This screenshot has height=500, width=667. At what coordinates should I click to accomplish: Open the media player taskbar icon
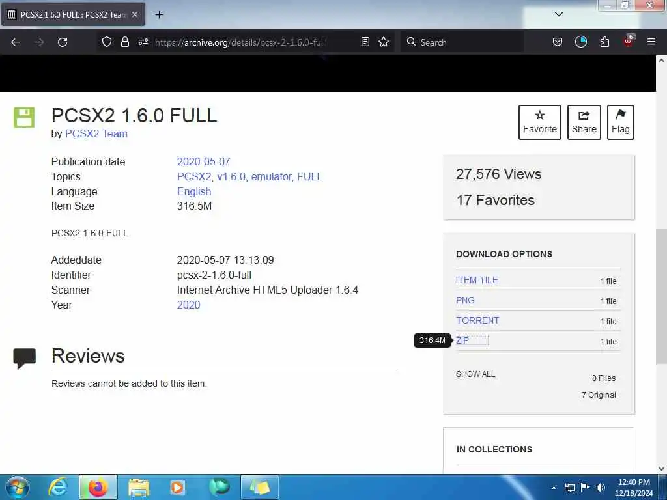177,487
